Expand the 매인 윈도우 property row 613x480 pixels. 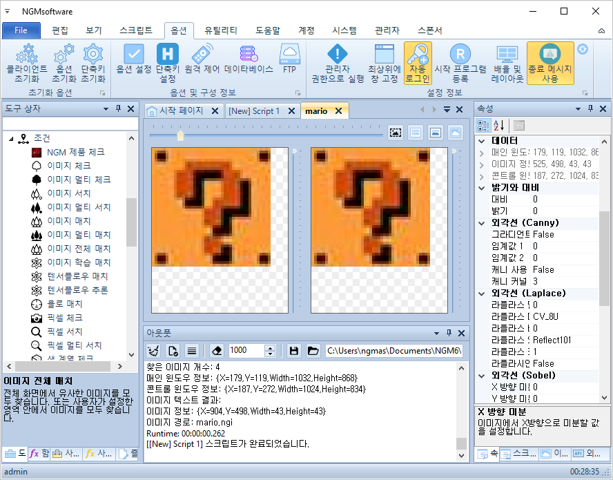coord(482,153)
